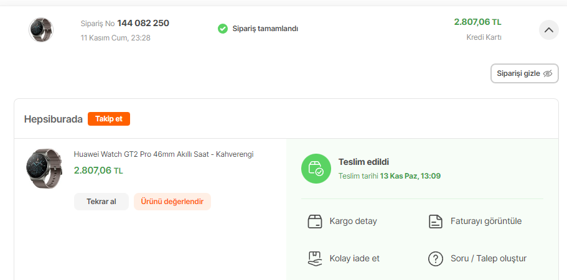Hide this order with Siparişi gizle
This screenshot has height=280, width=567.
(x=524, y=73)
